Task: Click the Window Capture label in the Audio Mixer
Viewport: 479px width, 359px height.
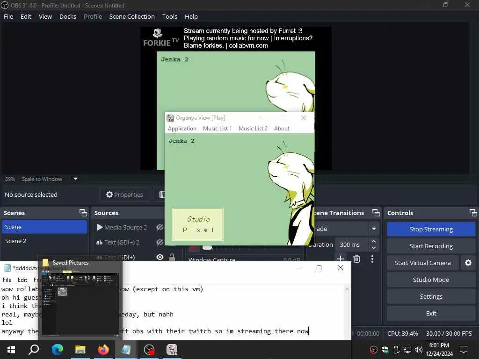Action: point(212,259)
